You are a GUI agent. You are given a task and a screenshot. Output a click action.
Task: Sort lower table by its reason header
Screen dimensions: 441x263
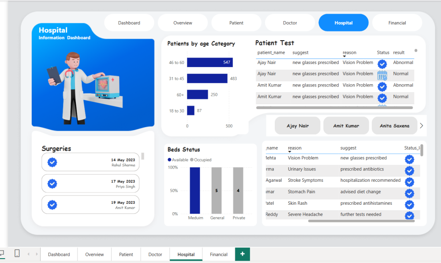pyautogui.click(x=295, y=148)
